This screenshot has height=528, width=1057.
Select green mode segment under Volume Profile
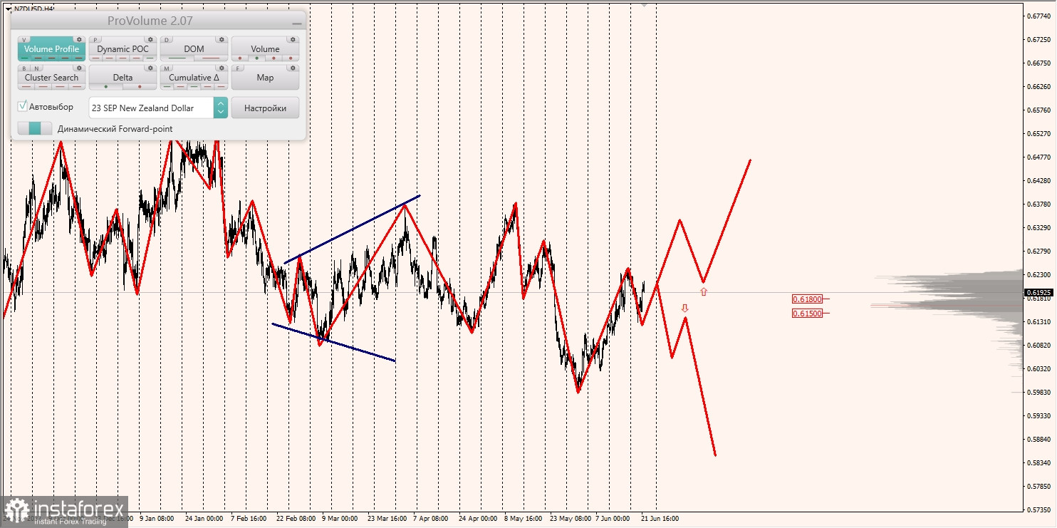[x=25, y=58]
